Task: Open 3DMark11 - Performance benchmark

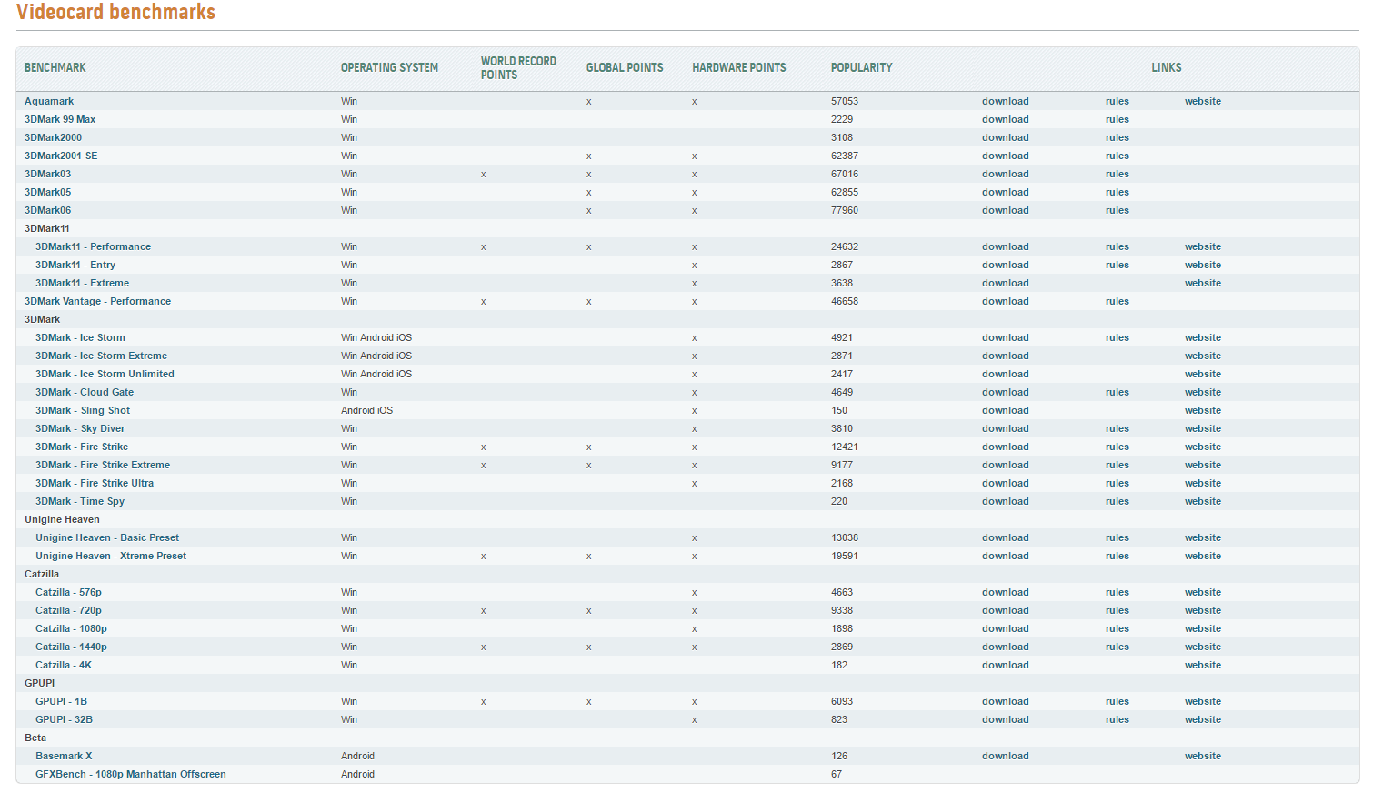Action: pos(93,246)
